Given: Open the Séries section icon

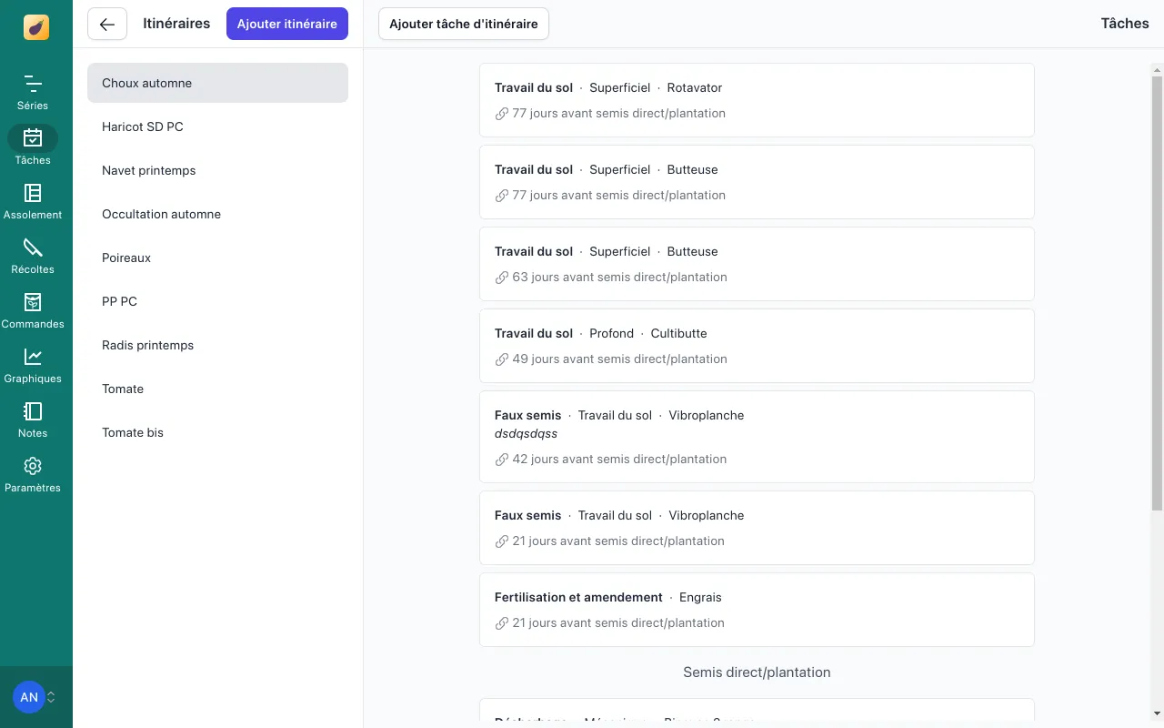Looking at the screenshot, I should (x=33, y=85).
